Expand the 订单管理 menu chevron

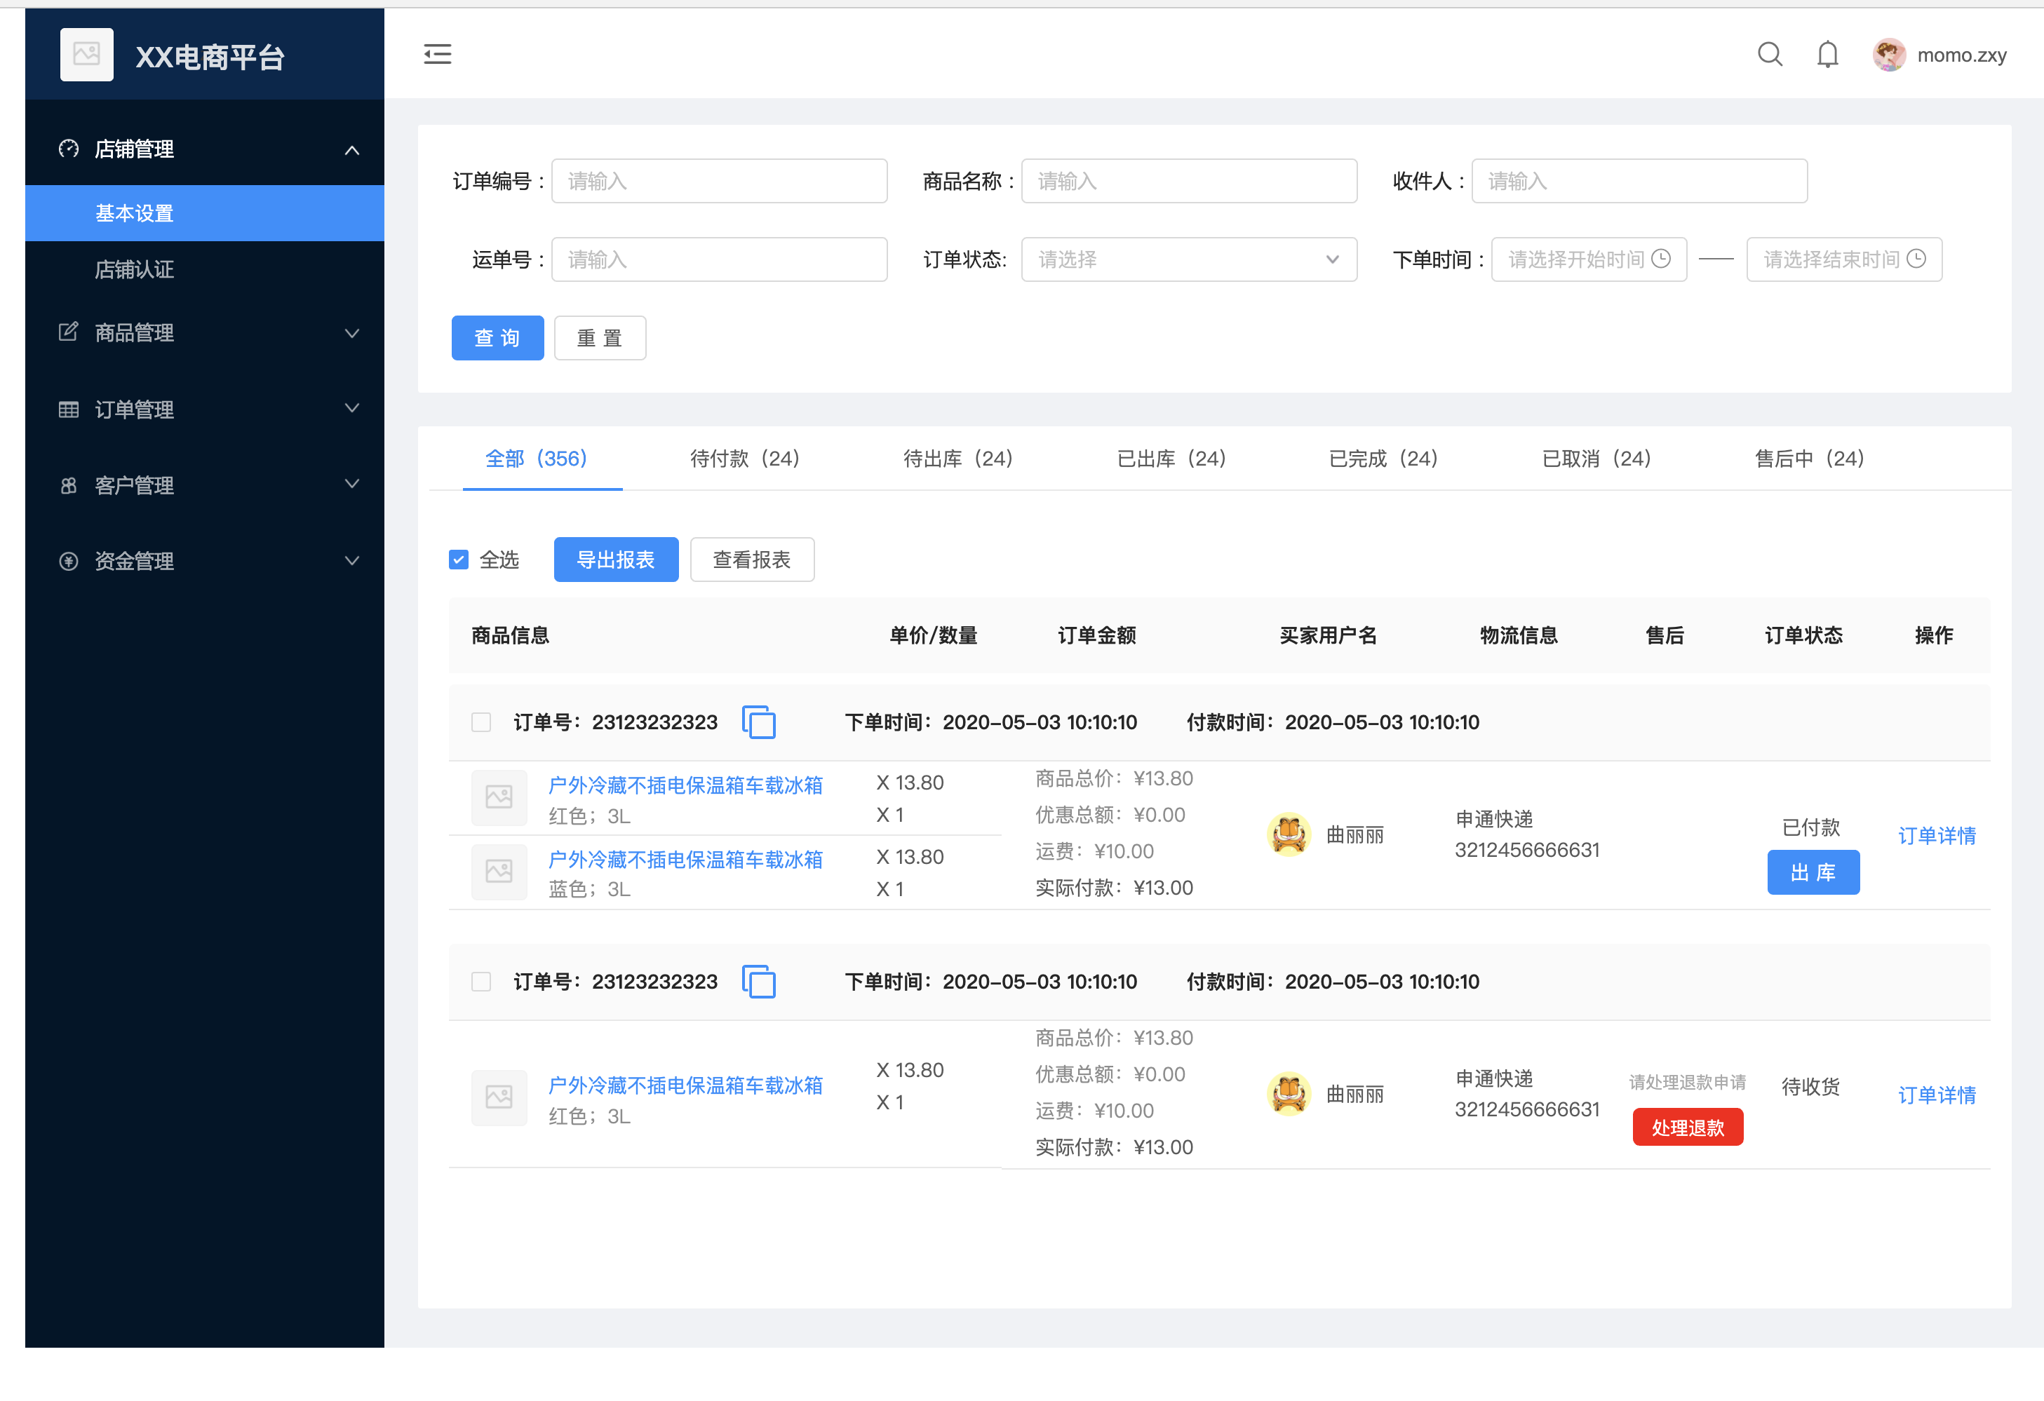click(352, 408)
